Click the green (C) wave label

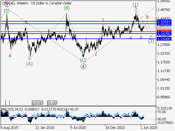click(83, 60)
